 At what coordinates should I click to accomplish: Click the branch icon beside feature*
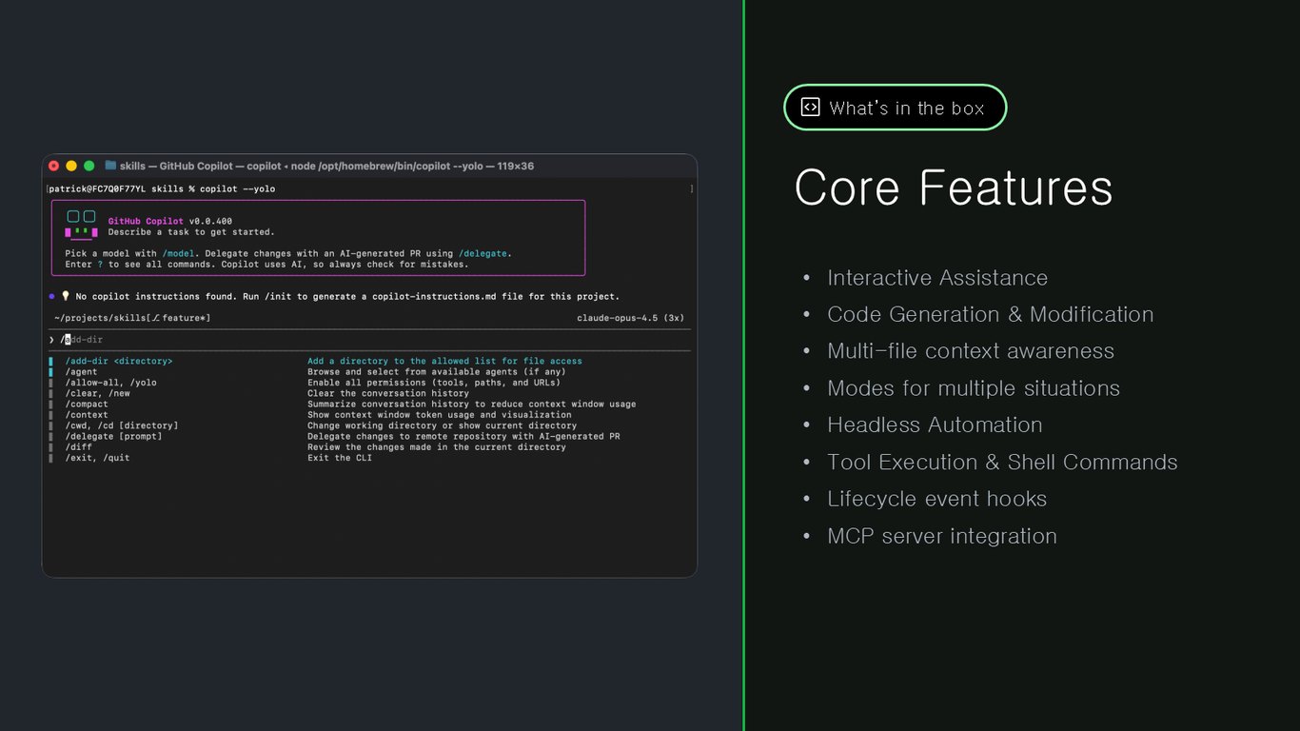point(156,318)
